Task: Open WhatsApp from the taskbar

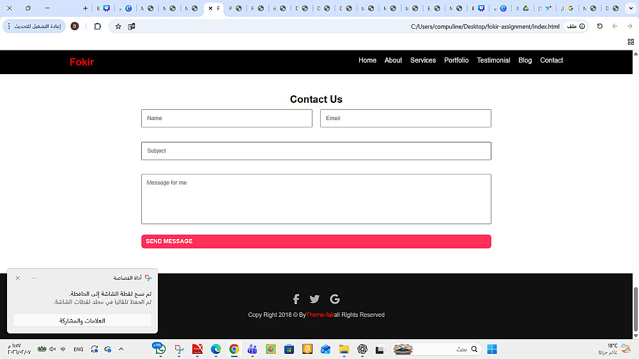Action: click(x=159, y=348)
